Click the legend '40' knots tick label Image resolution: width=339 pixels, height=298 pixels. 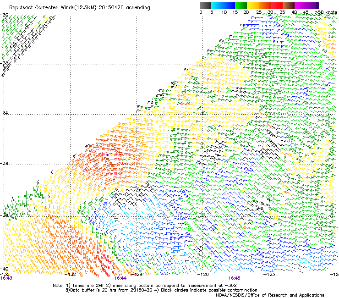294,12
